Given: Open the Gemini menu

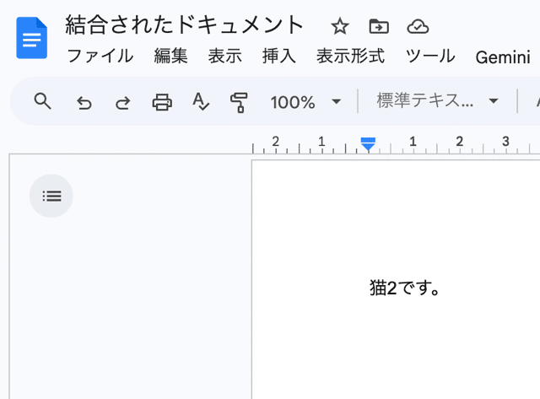Looking at the screenshot, I should coord(503,57).
